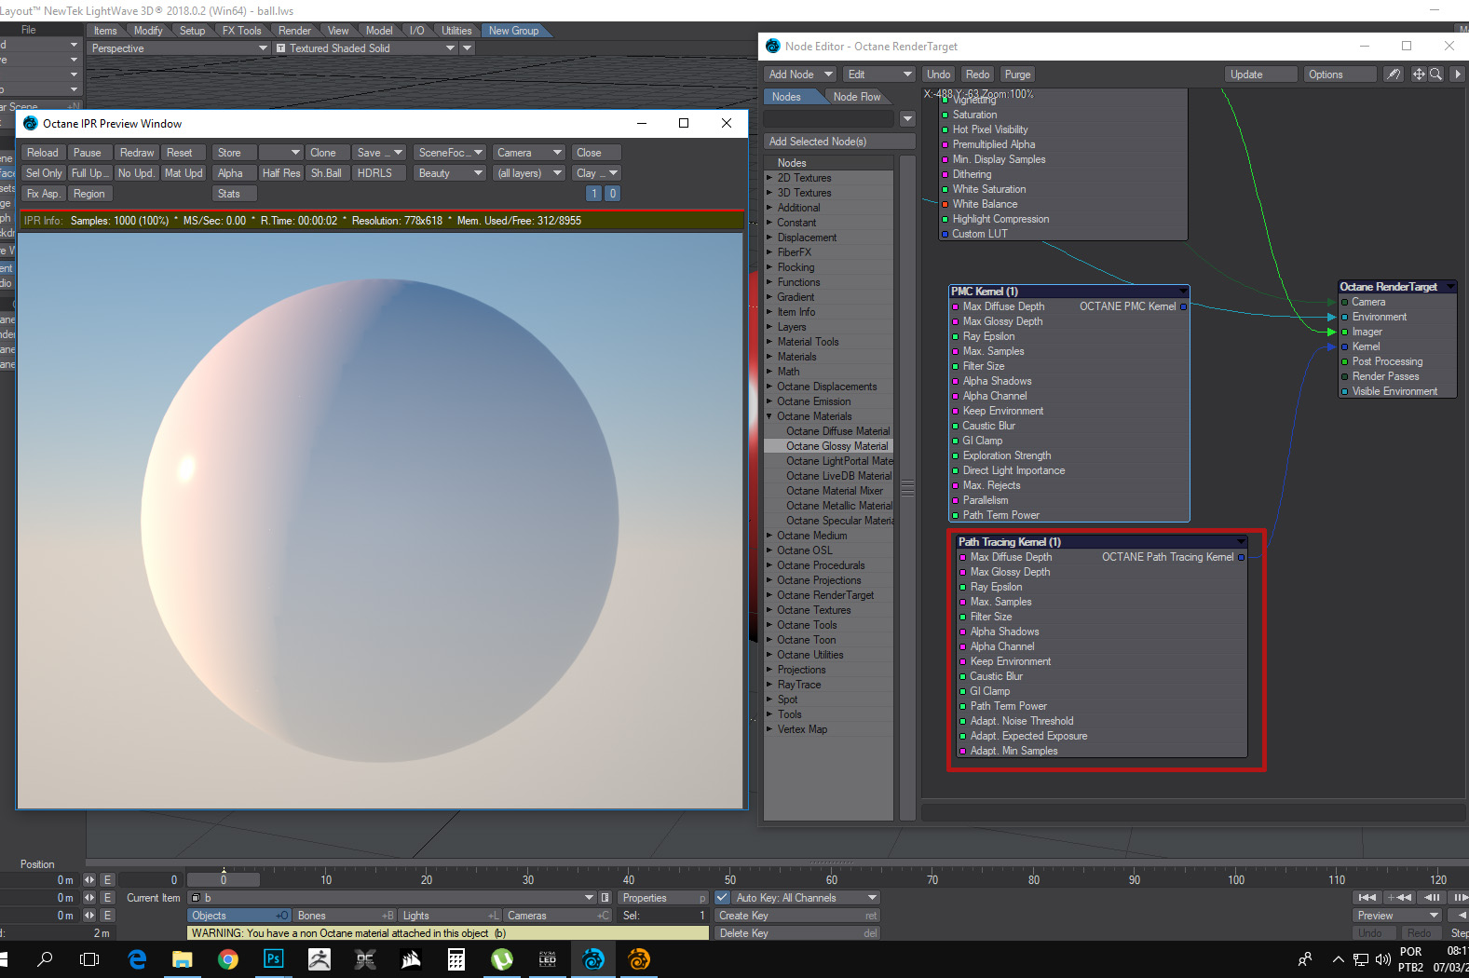
Task: Click frame 0 on the timeline slider
Action: click(224, 879)
